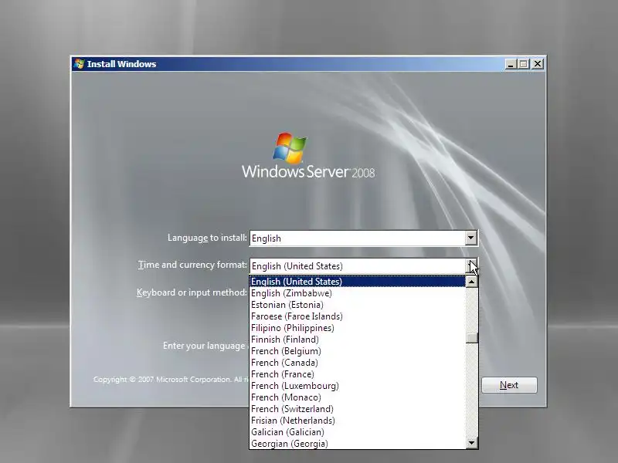
Task: Click the list scrollbar down arrow
Action: [471, 443]
